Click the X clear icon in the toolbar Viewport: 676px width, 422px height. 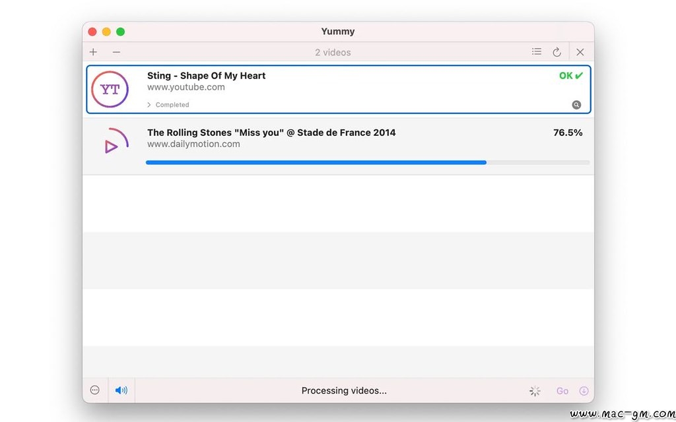[x=580, y=52]
